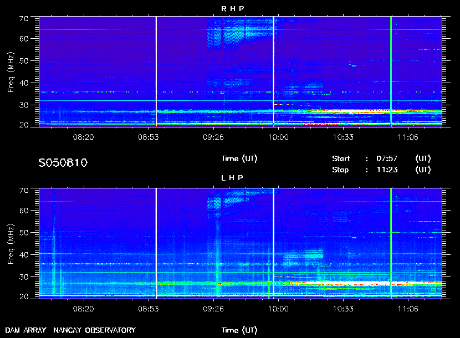Viewport: 460px width, 338px height.
Task: Click the '30' frequency tick of LHP plot
Action: 24,276
